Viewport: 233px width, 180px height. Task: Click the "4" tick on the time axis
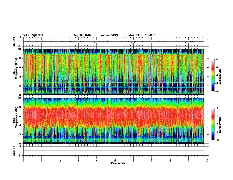click(x=97, y=161)
